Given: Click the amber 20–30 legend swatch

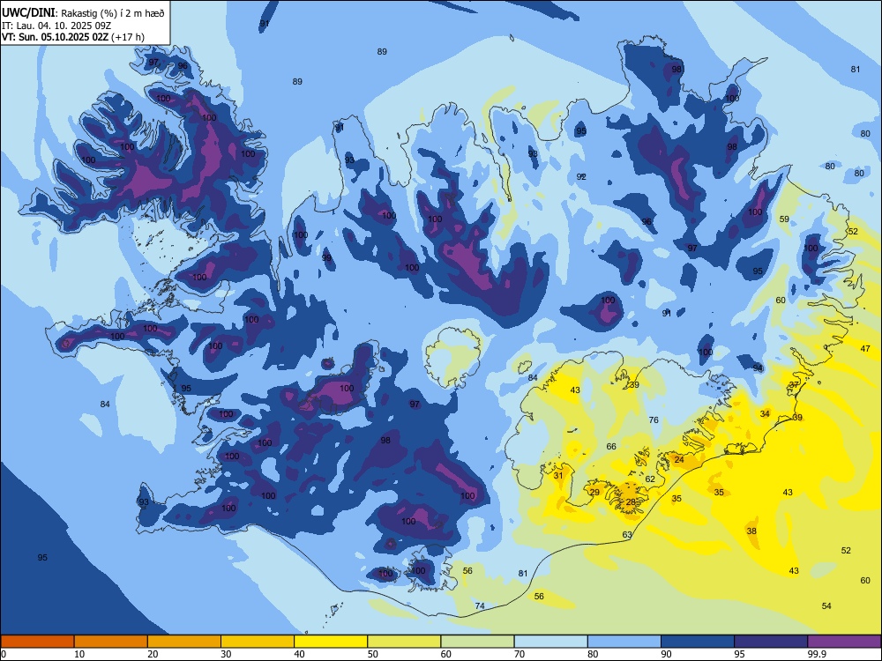Looking at the screenshot, I should (x=184, y=642).
